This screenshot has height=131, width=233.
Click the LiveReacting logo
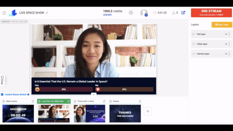tap(13, 13)
